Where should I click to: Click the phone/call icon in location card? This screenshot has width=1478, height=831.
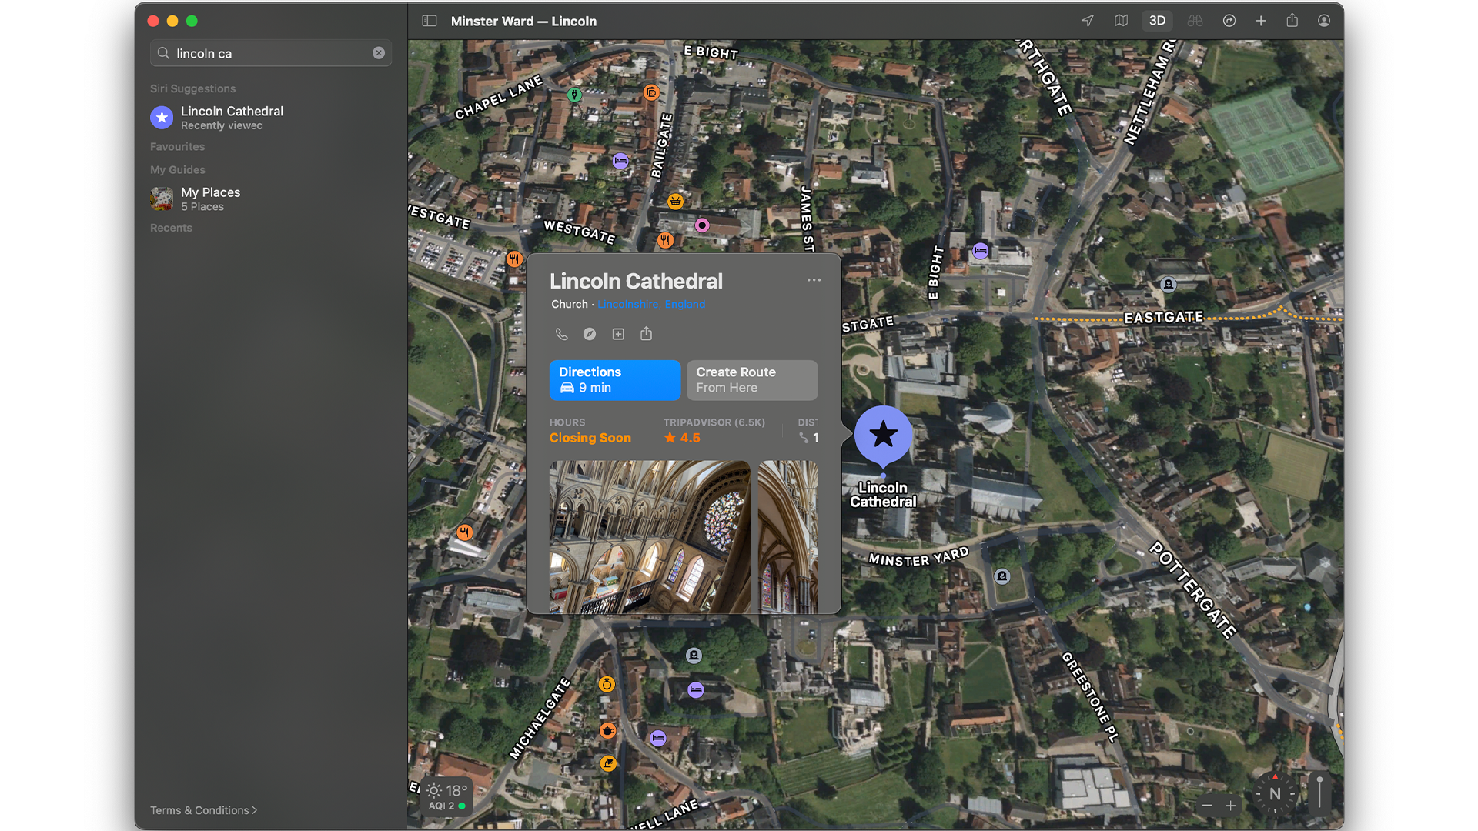561,333
